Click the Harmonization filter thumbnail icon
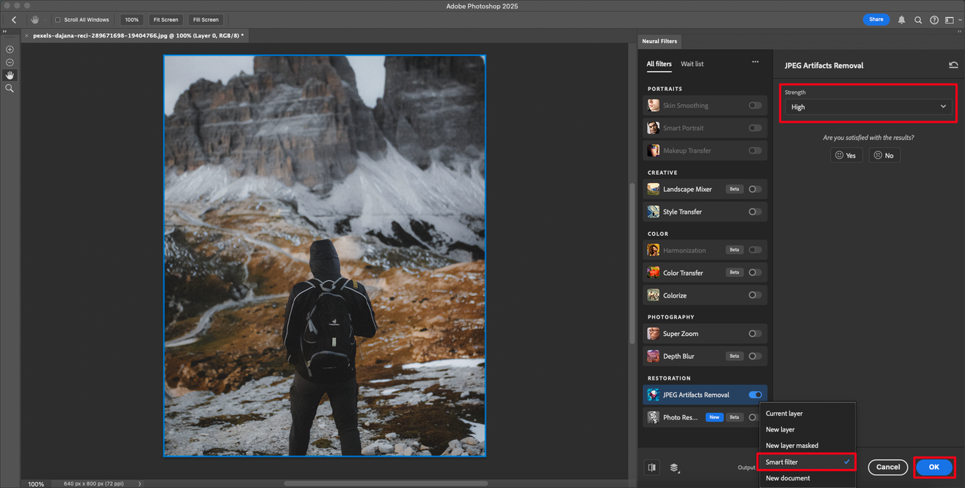The image size is (965, 488). point(653,250)
